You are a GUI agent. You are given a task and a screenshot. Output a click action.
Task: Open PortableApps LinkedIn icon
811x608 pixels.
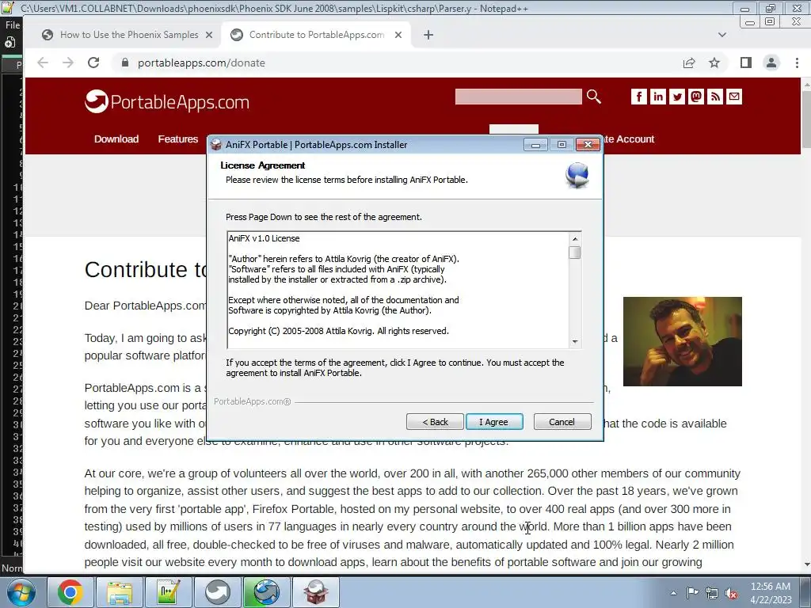[658, 96]
